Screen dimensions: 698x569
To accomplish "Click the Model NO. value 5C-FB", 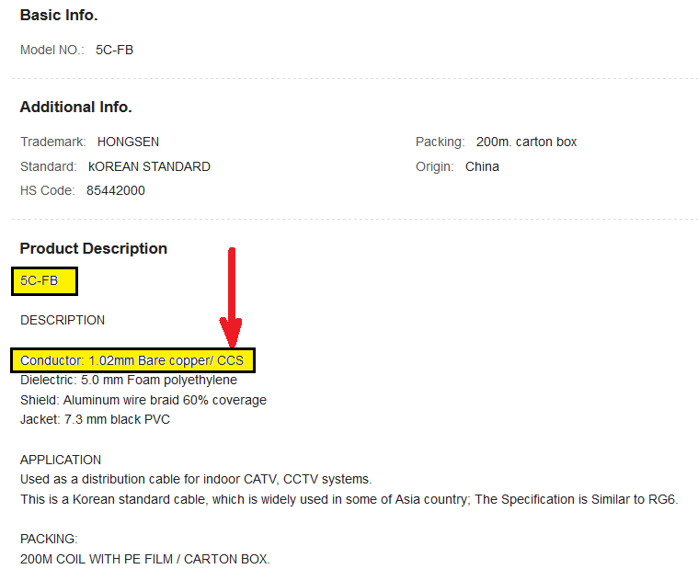I will click(x=114, y=50).
